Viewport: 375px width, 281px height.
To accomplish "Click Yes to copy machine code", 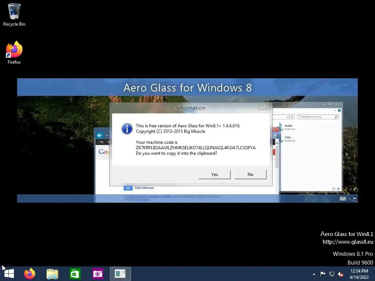I will click(215, 175).
